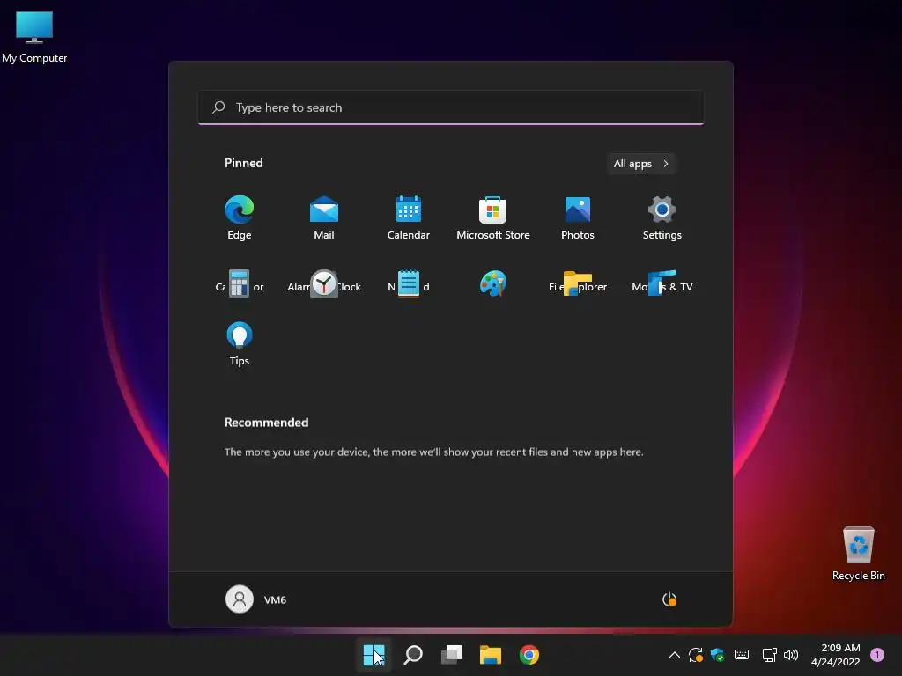Screen dimensions: 902x676
Task: Open the network status tray icon
Action: [x=769, y=655]
